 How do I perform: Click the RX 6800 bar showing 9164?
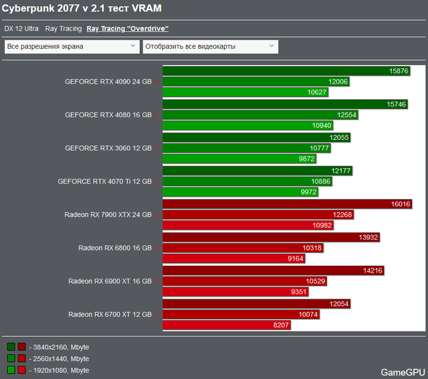point(234,259)
